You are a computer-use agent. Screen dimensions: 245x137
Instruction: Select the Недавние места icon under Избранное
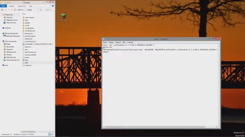pyautogui.click(x=5, y=20)
